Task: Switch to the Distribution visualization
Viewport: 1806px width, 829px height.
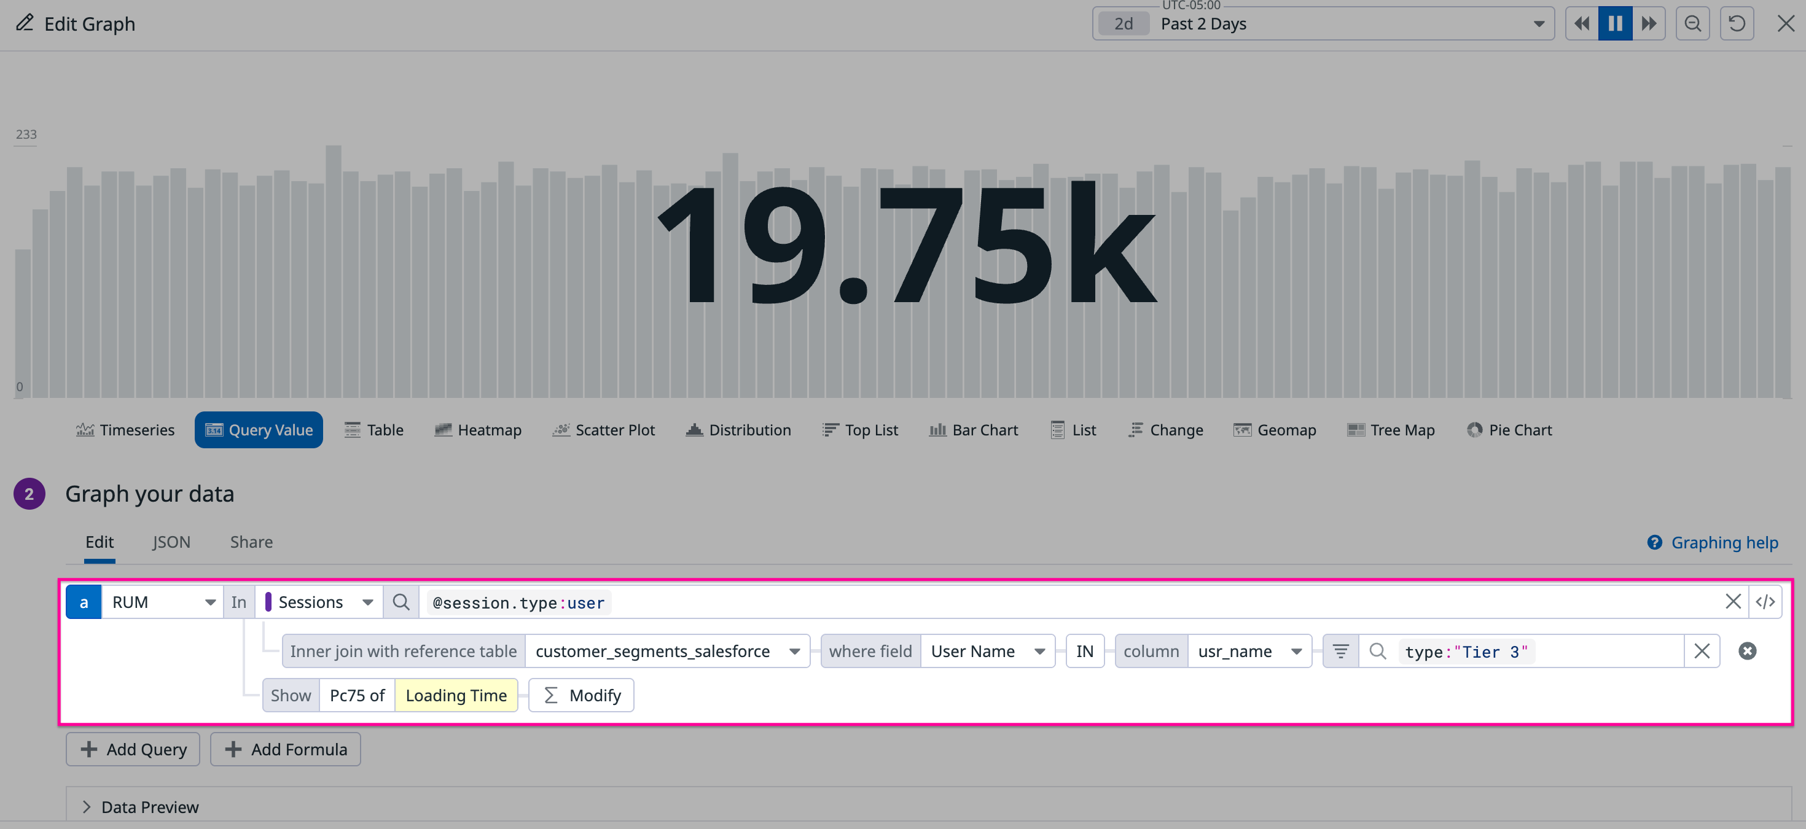Action: click(738, 430)
